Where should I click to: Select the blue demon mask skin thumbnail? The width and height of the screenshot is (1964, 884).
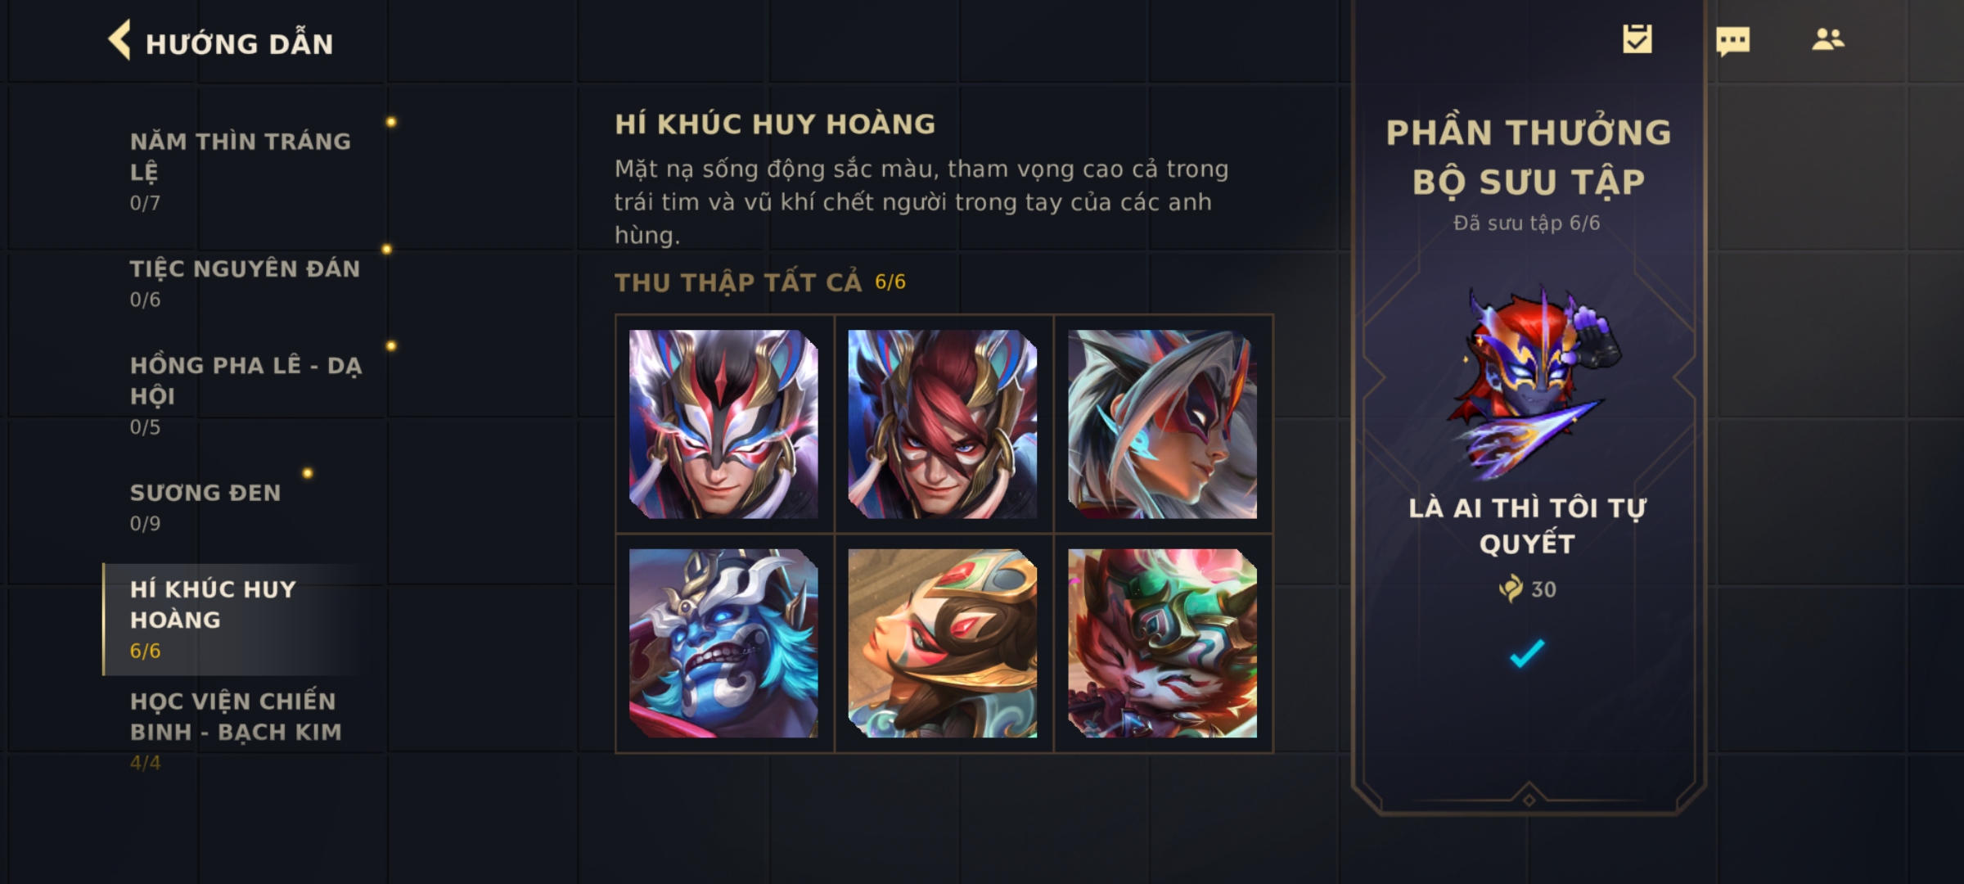[723, 643]
